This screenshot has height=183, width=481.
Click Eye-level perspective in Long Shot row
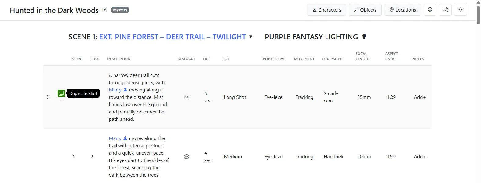[274, 97]
